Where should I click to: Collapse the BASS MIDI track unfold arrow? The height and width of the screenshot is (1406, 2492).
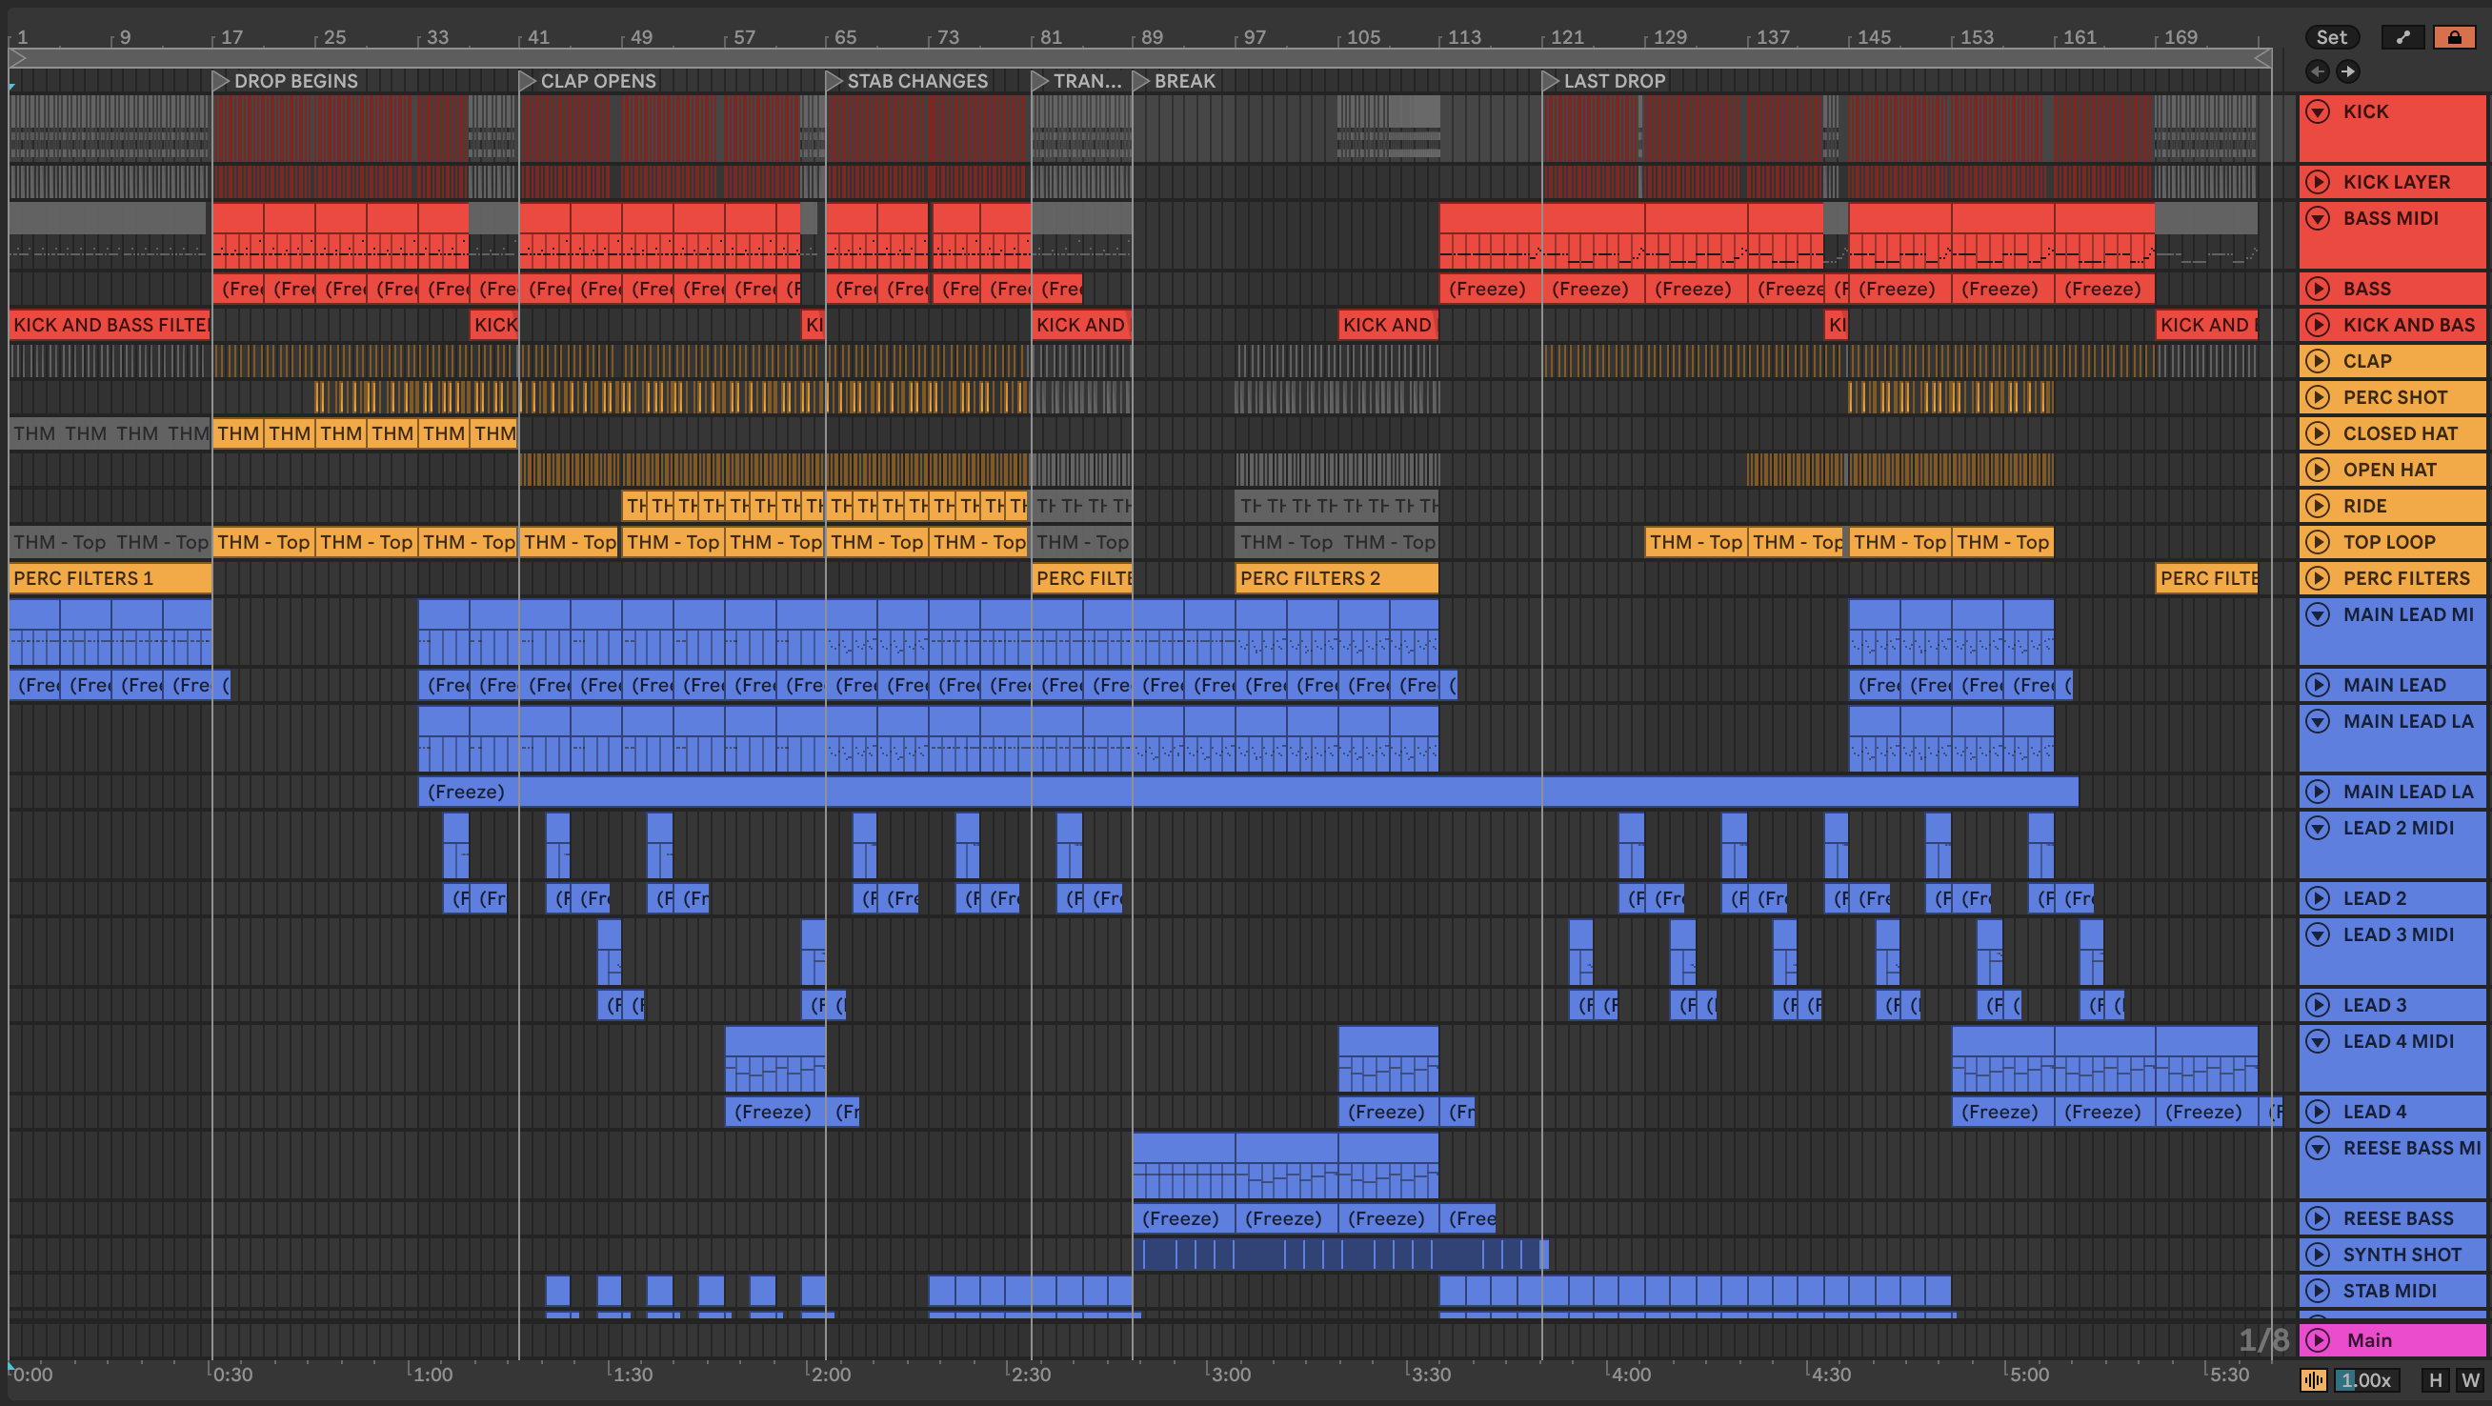tap(2318, 218)
